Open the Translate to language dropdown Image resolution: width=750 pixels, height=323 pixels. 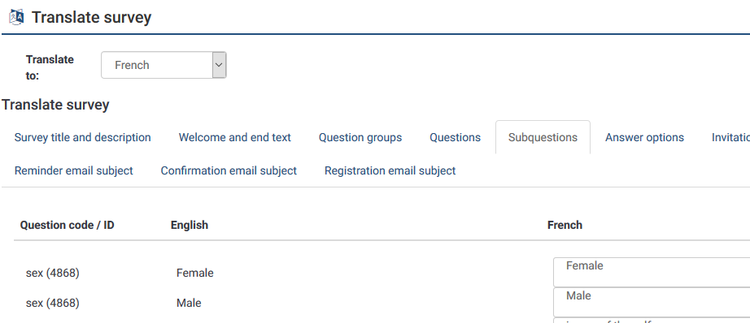pyautogui.click(x=164, y=65)
